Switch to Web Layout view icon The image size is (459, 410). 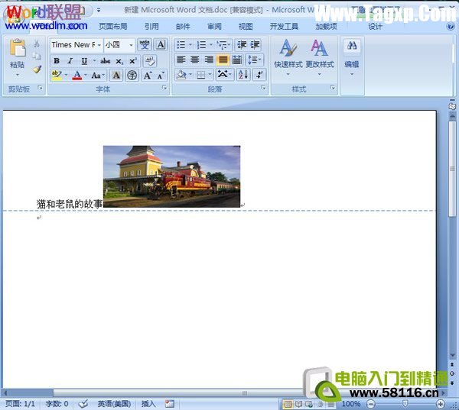pyautogui.click(x=309, y=404)
